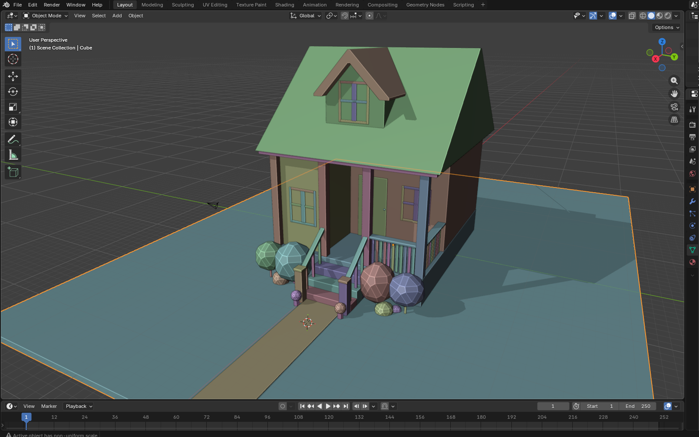Select the Move tool
Image resolution: width=699 pixels, height=437 pixels.
tap(13, 76)
